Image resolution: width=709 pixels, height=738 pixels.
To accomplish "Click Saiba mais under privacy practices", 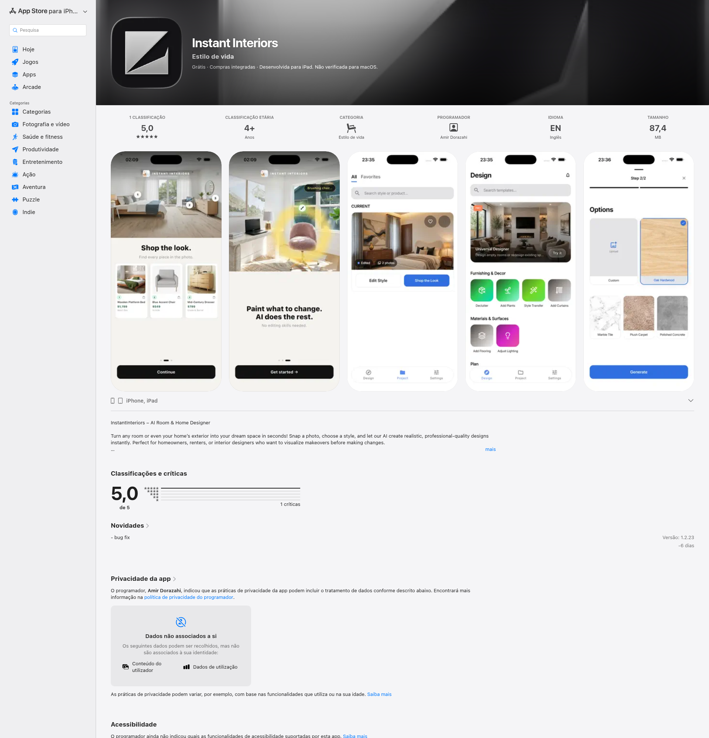I will click(379, 694).
